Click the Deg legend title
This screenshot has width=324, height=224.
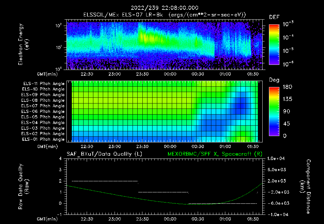[274, 80]
